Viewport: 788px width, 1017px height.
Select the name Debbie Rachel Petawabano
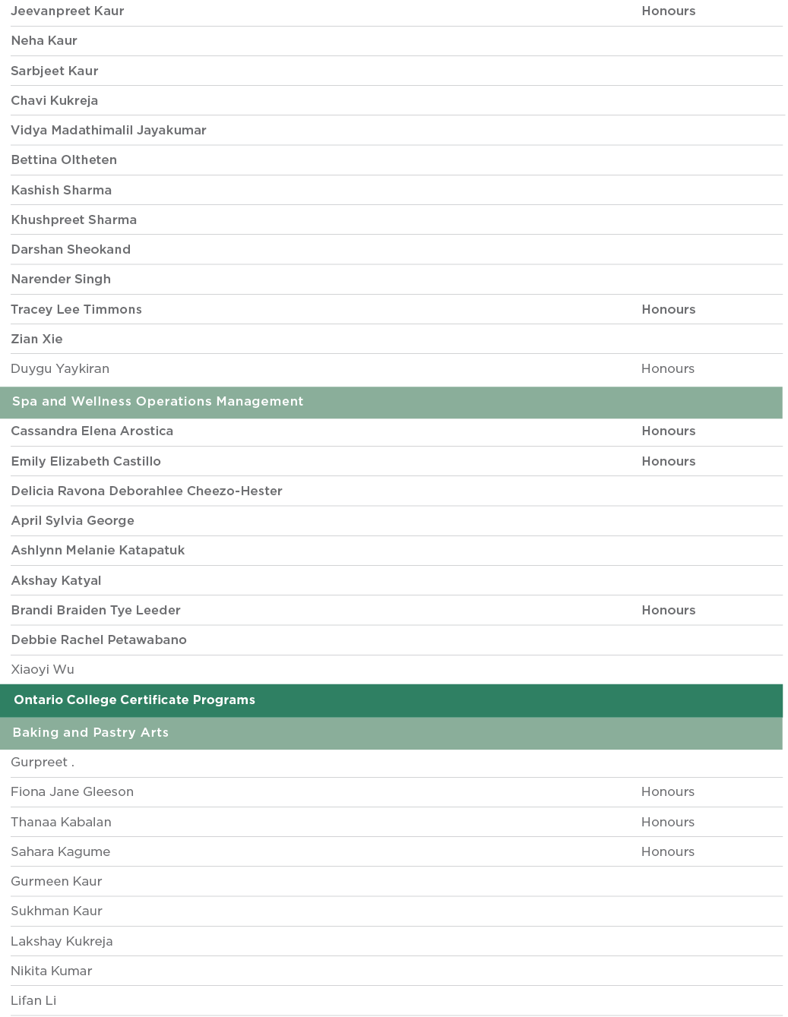[99, 640]
